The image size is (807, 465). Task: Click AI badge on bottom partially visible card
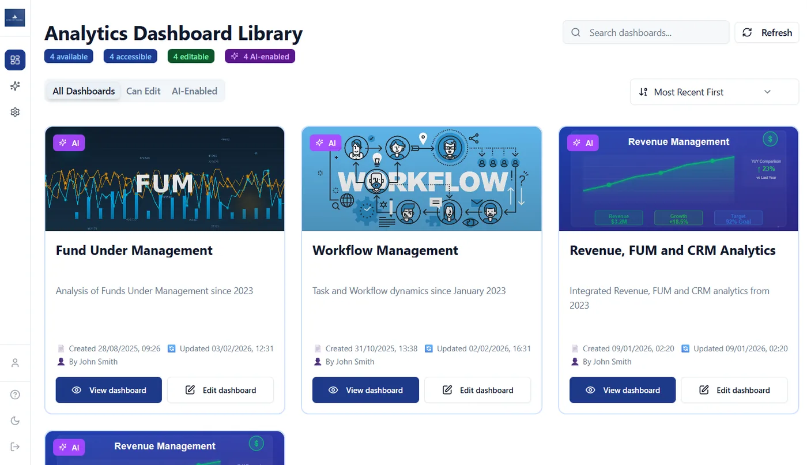69,447
